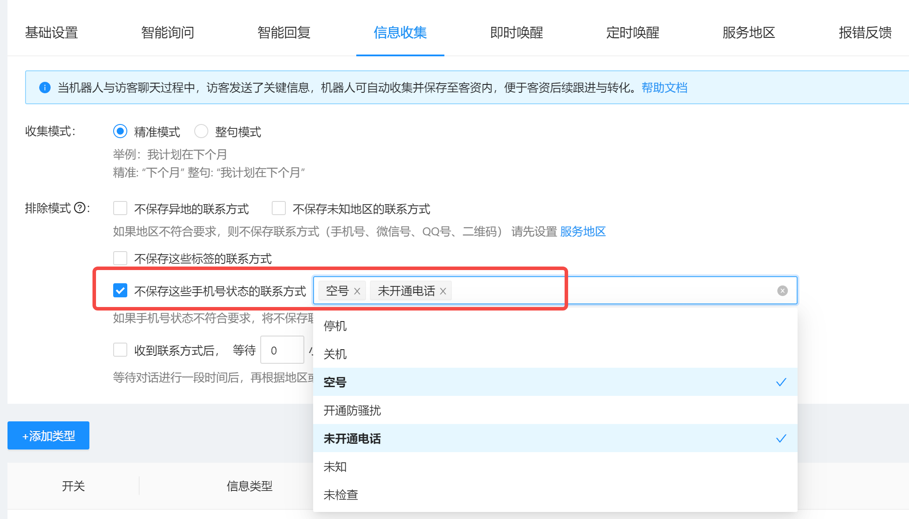This screenshot has height=519, width=909.
Task: Pick 未检查 in the status dropdown
Action: pos(340,495)
